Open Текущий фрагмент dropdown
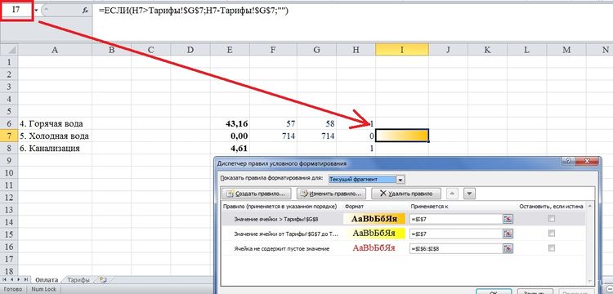 coord(400,180)
